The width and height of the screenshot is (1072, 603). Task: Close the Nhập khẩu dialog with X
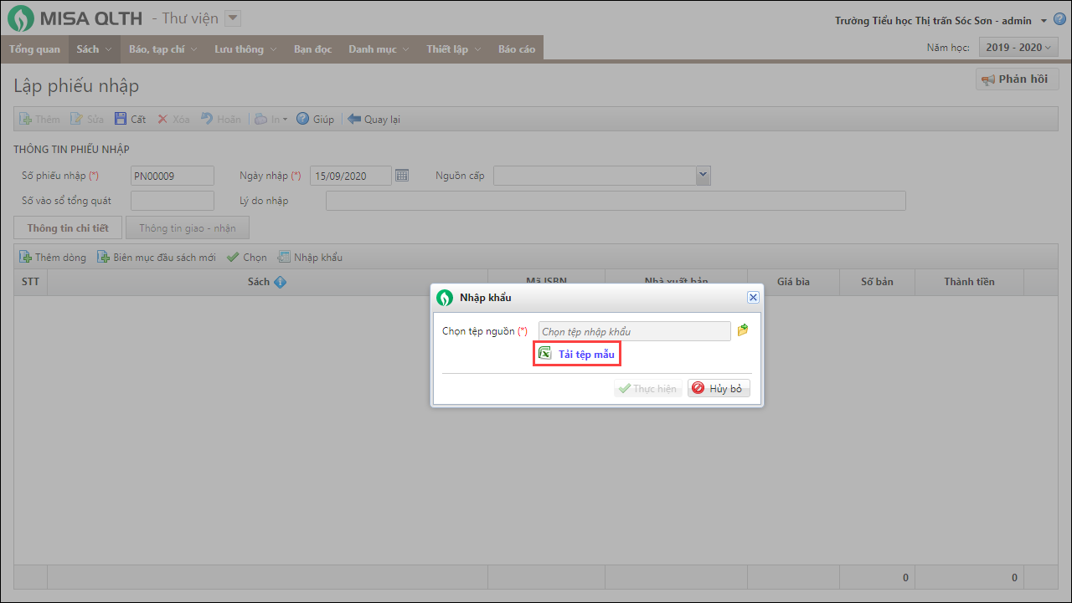(x=753, y=297)
